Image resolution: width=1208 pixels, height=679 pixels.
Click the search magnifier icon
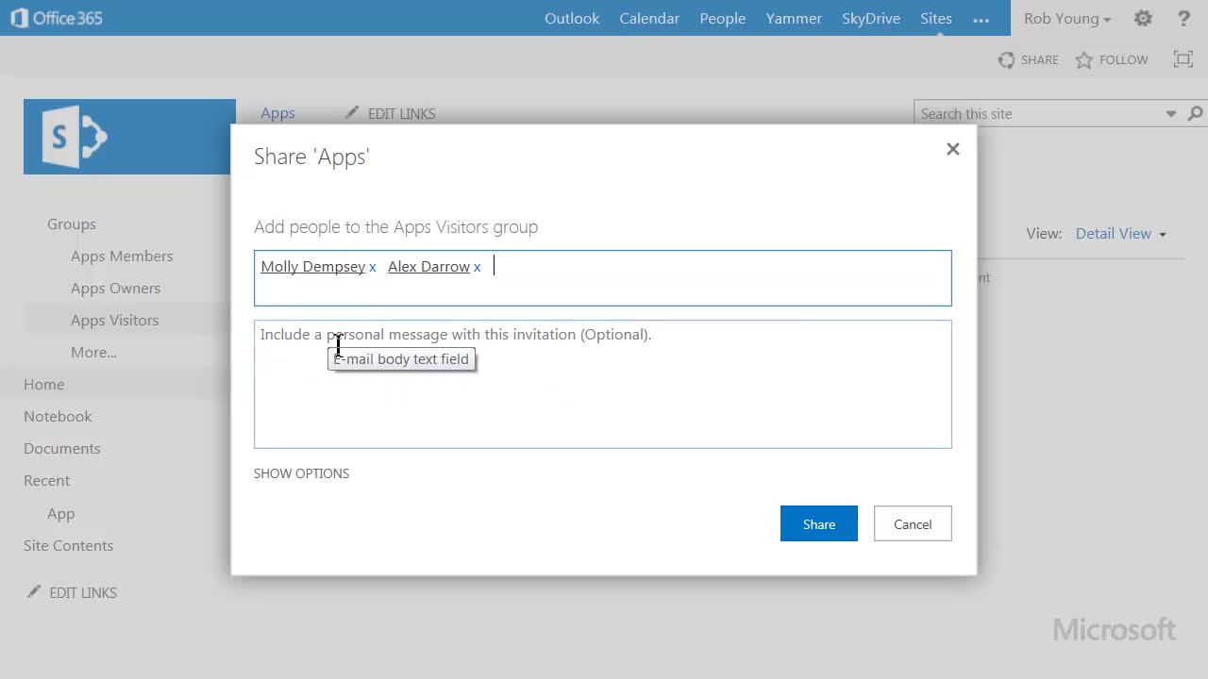click(1195, 114)
